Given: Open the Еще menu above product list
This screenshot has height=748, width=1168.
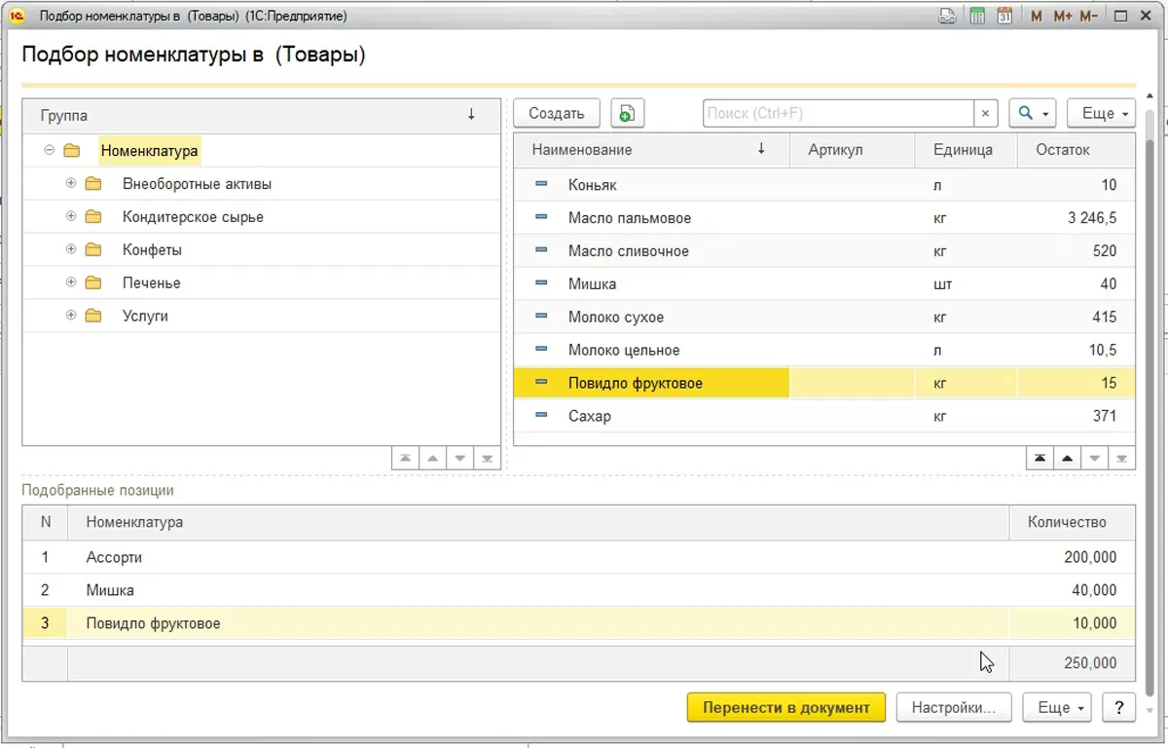Looking at the screenshot, I should point(1101,114).
